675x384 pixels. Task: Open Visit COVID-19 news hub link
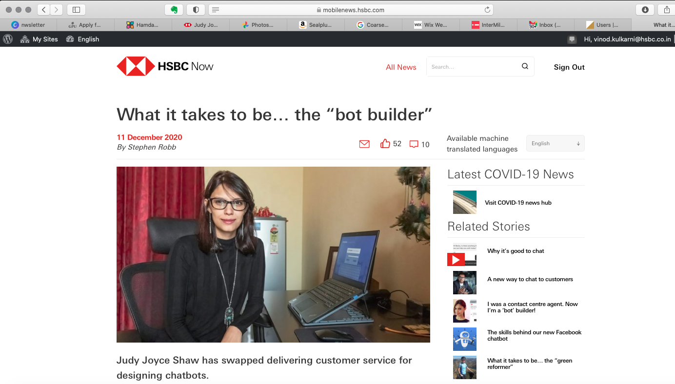point(518,203)
